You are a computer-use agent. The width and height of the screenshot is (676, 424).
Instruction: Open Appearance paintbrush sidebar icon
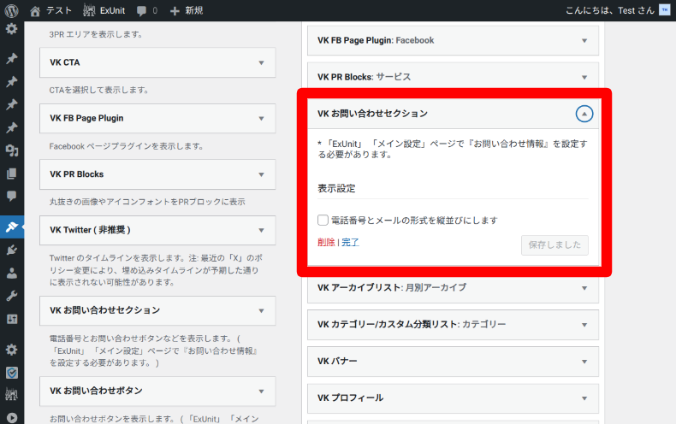(x=12, y=227)
